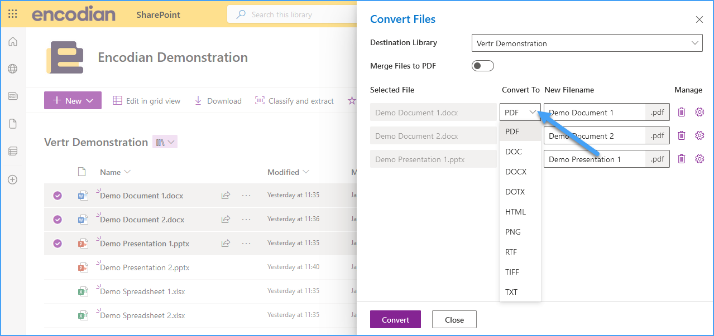Screen dimensions: 714x336
Task: Click PowerPoint icon of Demo Presentation 2.pptx
Action: point(83,267)
